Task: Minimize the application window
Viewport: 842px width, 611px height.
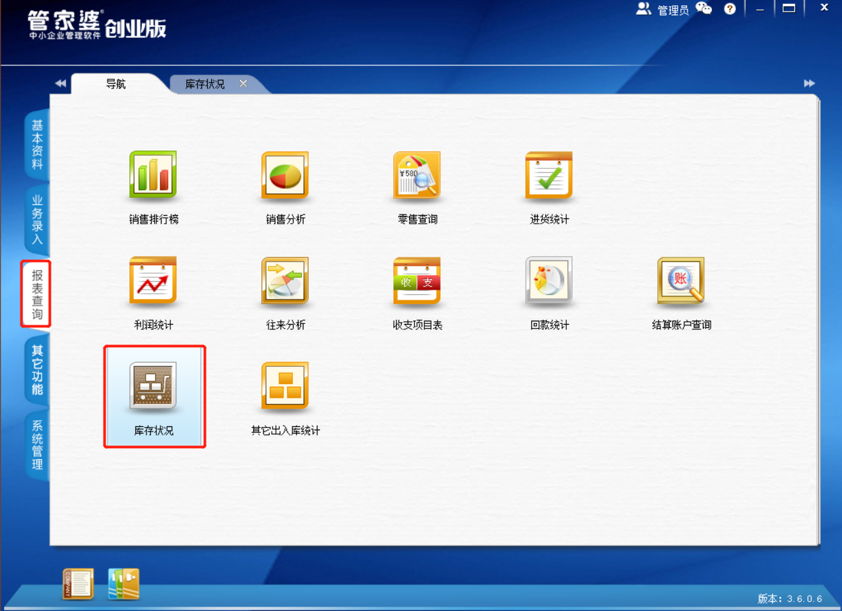Action: pos(761,9)
